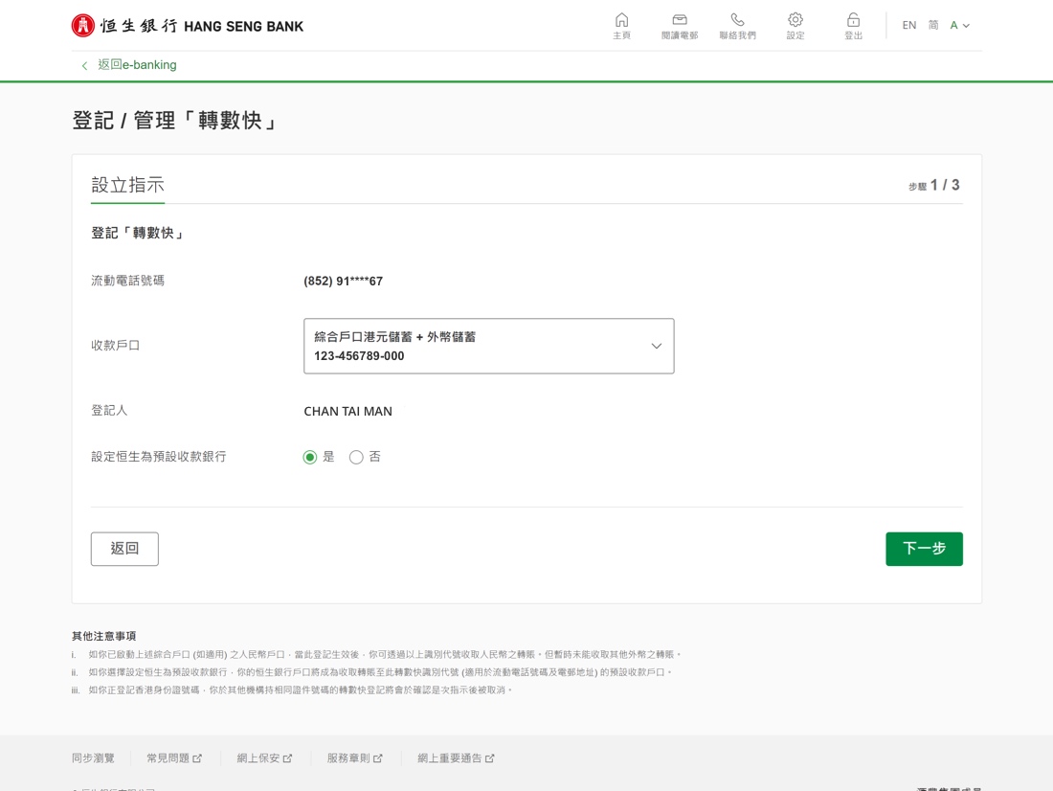Click external-link icon next to 網上保安
This screenshot has width=1053, height=791.
tap(287, 758)
